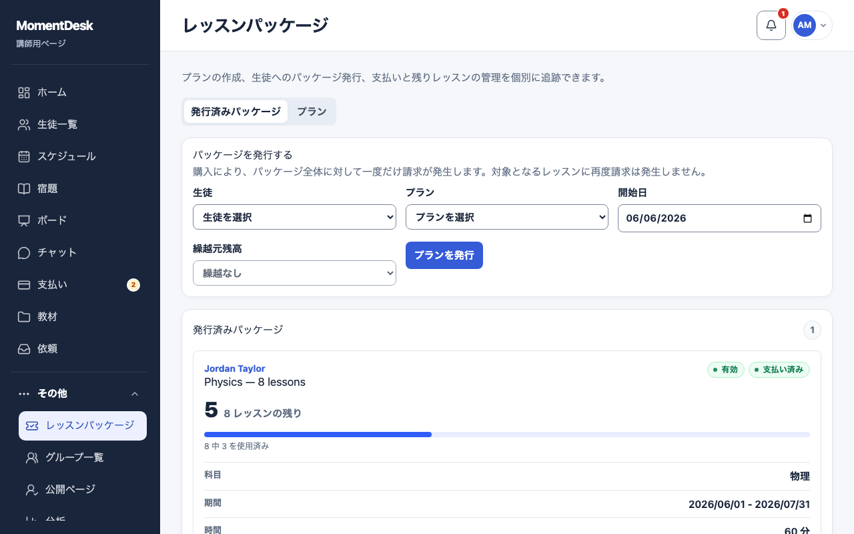Viewport: 854px width, 534px height.
Task: Click the 宿題 book icon
Action: coord(24,188)
